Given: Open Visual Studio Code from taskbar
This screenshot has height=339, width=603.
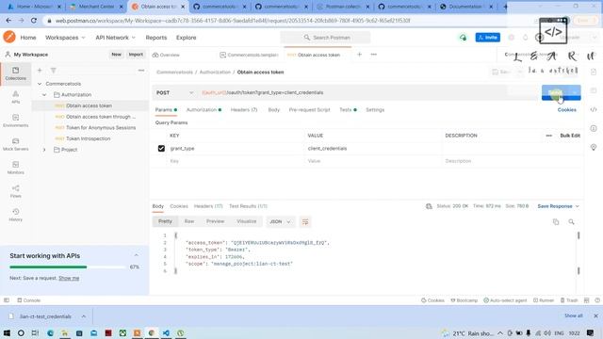Looking at the screenshot, I should 166,332.
